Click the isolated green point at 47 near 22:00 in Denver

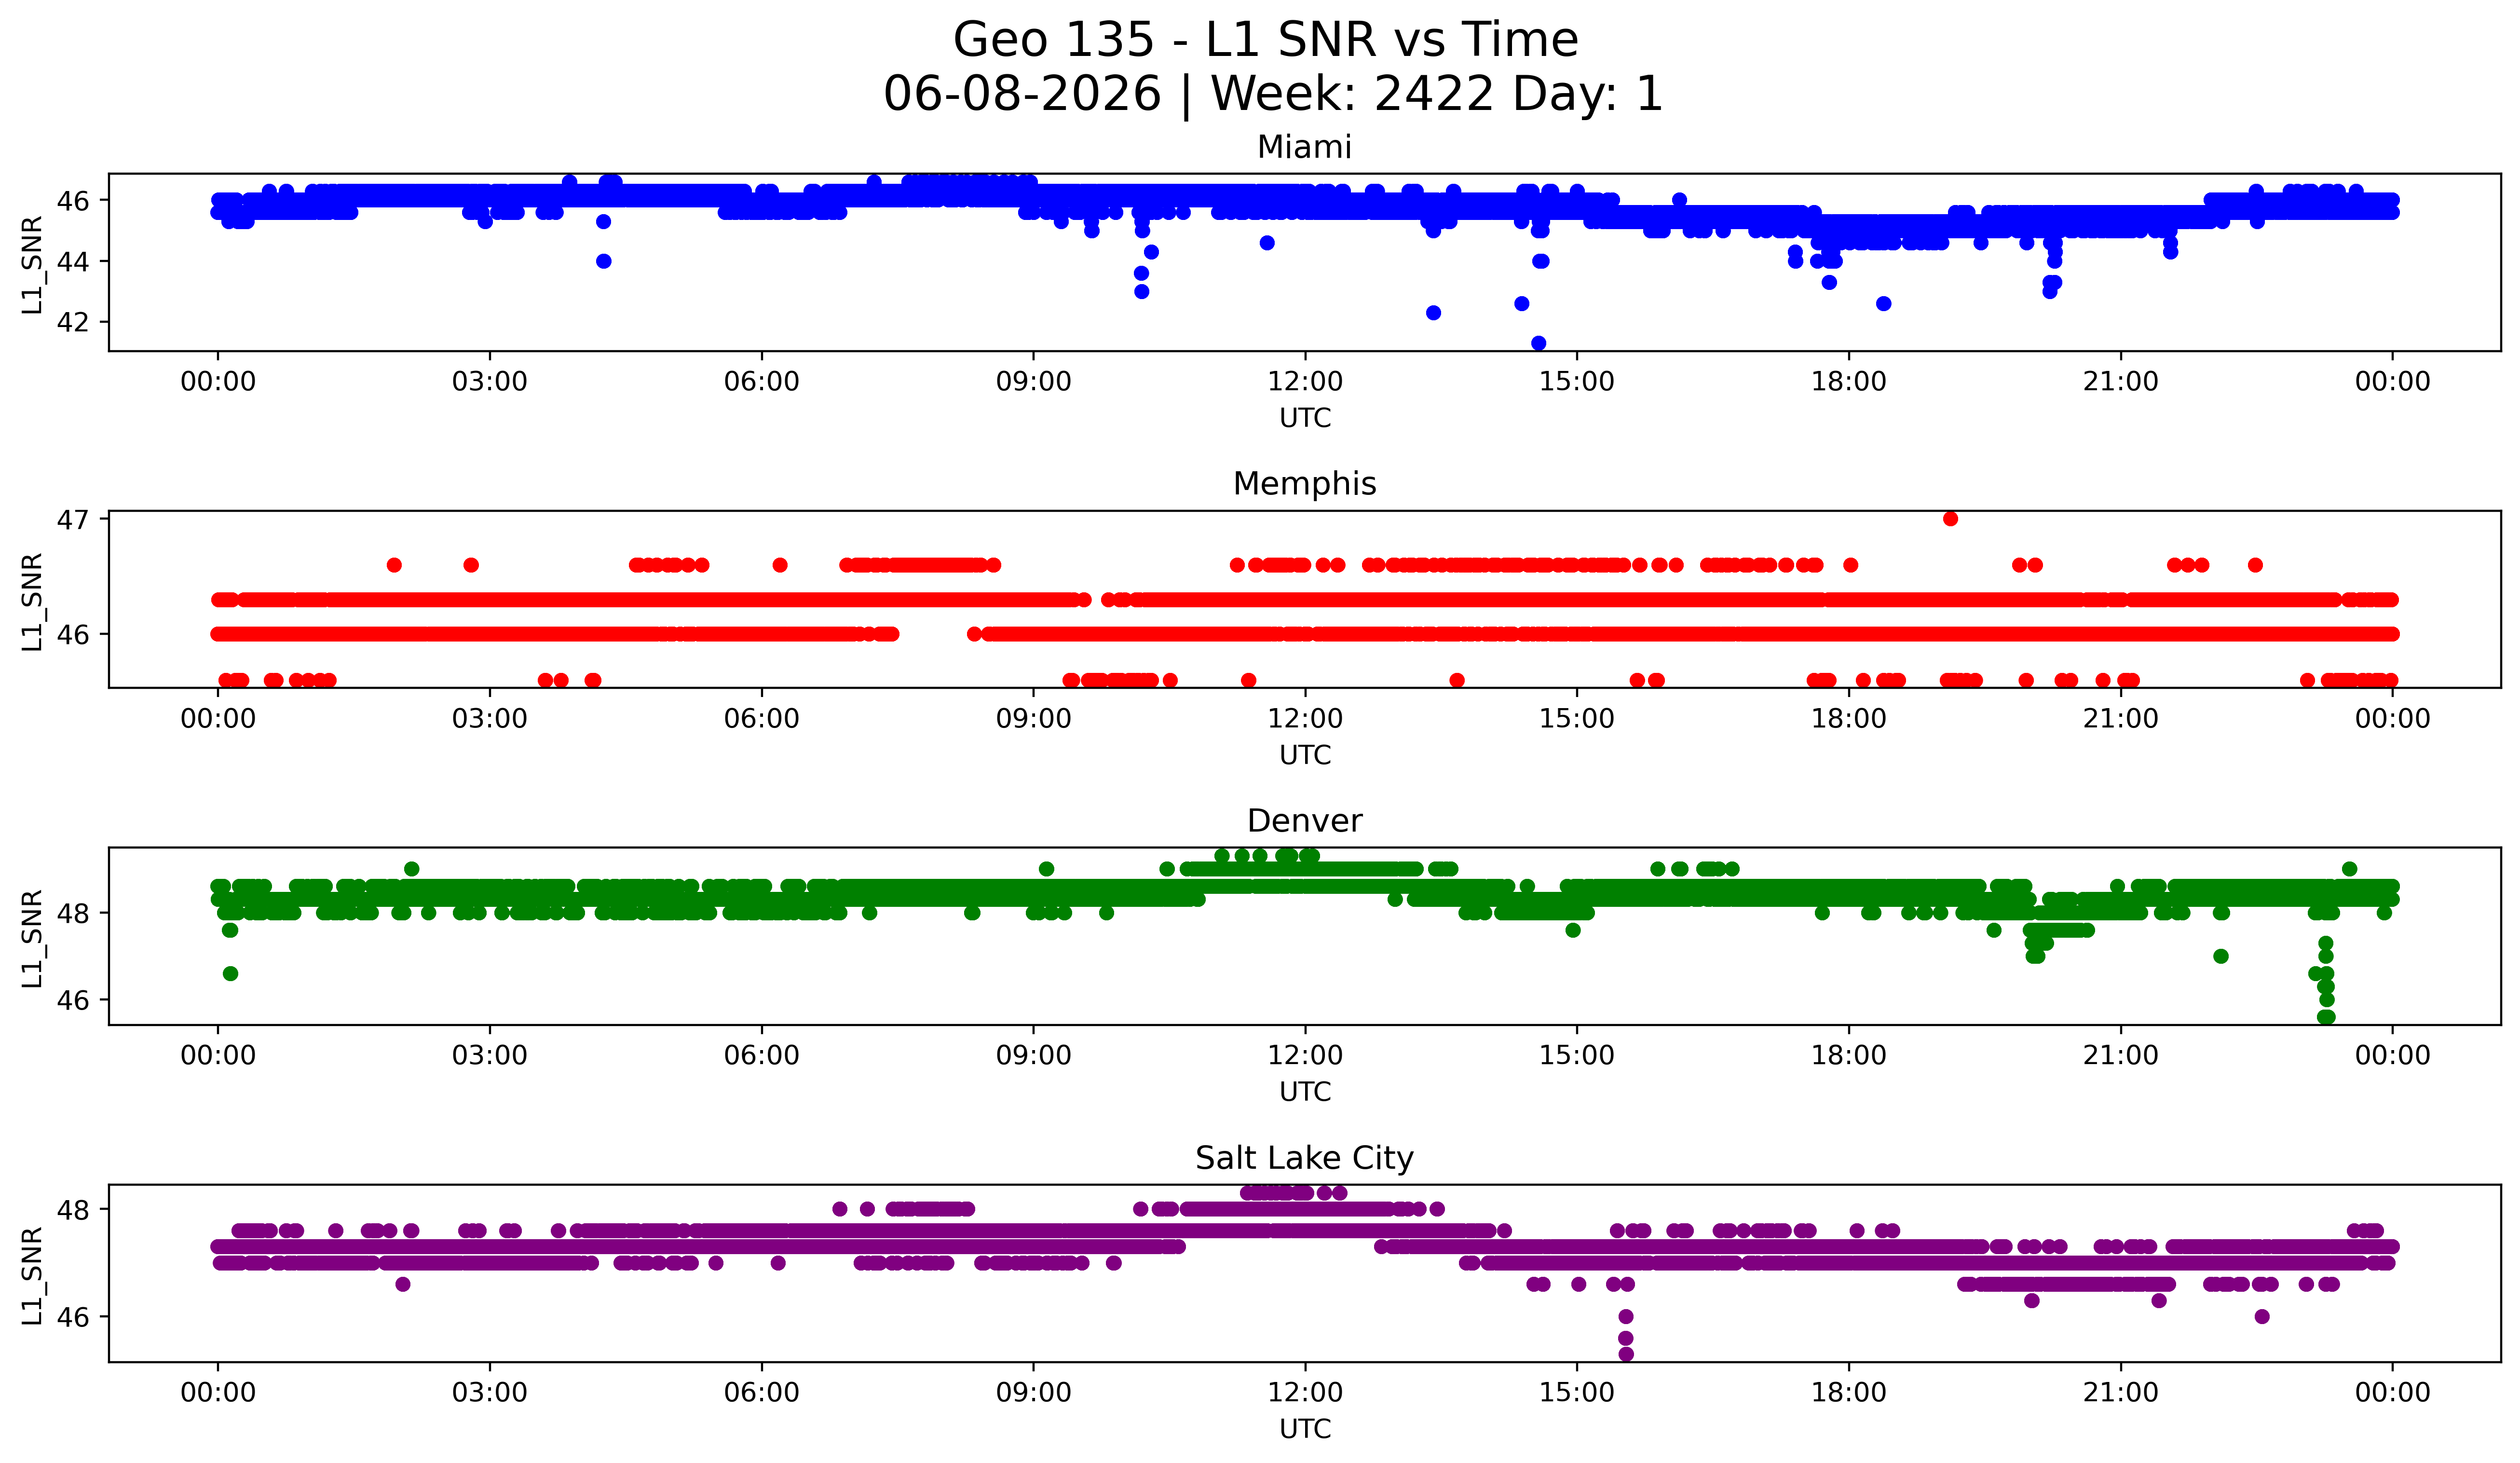[2220, 956]
